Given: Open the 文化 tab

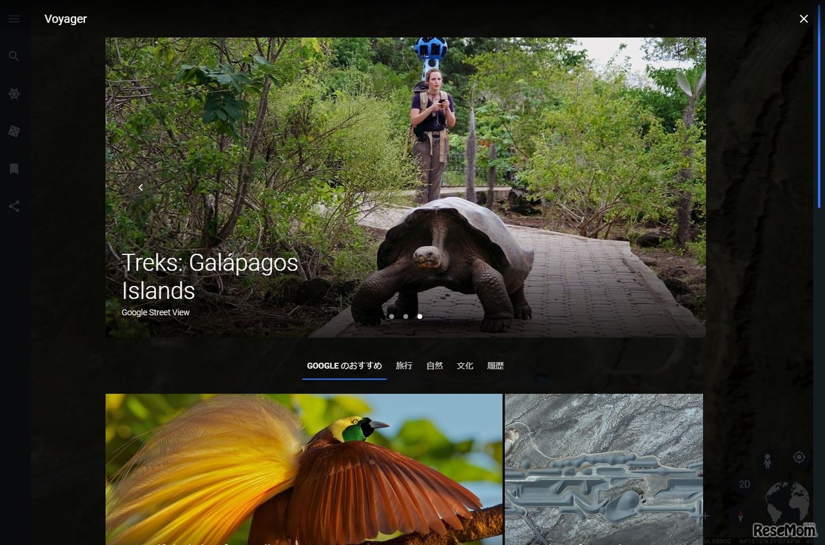Looking at the screenshot, I should (465, 366).
